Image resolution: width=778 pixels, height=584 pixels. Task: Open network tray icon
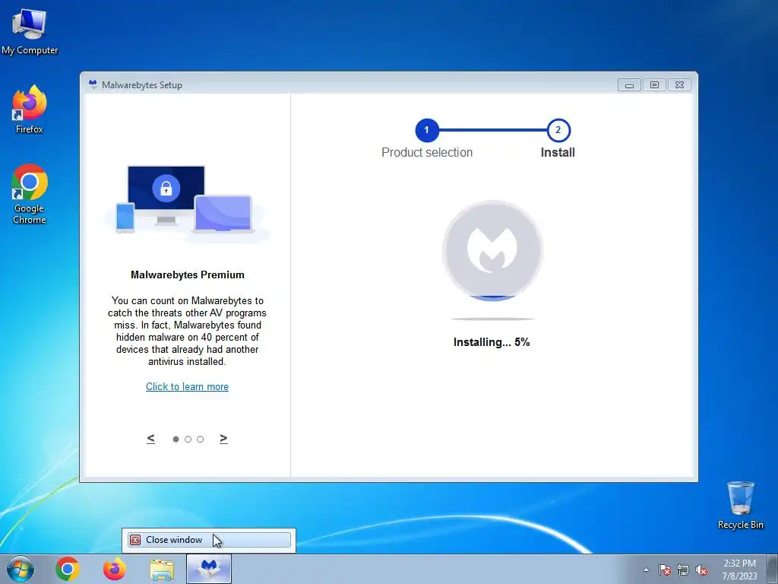[683, 570]
